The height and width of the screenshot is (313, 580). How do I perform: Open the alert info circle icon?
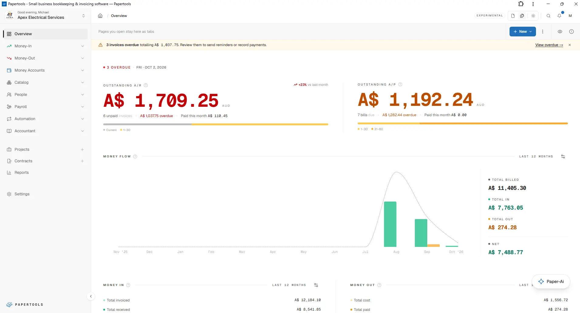(x=571, y=32)
